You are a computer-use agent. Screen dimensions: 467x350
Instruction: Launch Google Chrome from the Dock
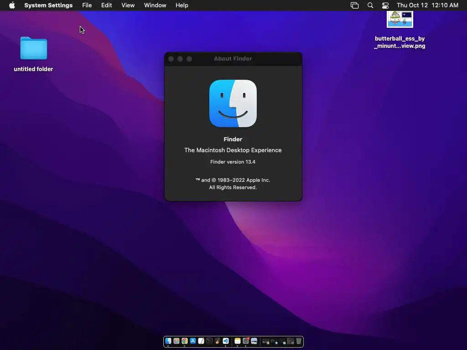coord(185,341)
